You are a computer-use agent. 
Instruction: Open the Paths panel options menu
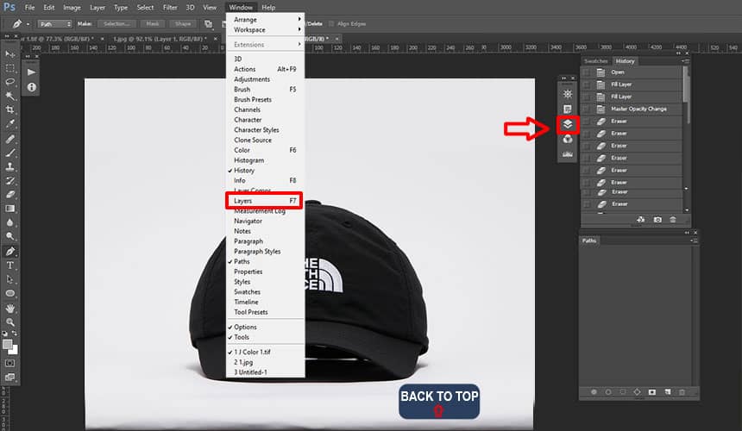694,240
